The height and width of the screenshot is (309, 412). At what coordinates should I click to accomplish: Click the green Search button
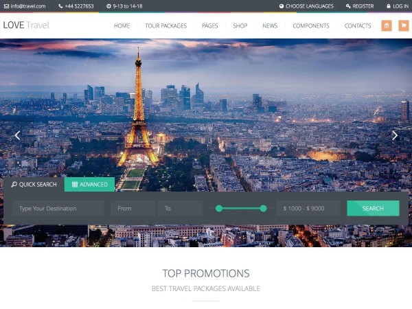tap(373, 208)
